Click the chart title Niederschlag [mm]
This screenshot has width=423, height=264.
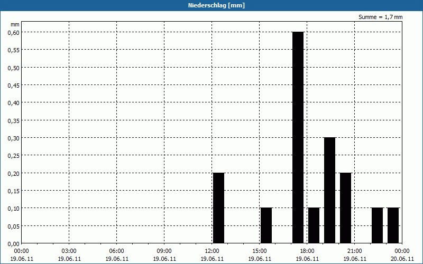click(x=212, y=5)
